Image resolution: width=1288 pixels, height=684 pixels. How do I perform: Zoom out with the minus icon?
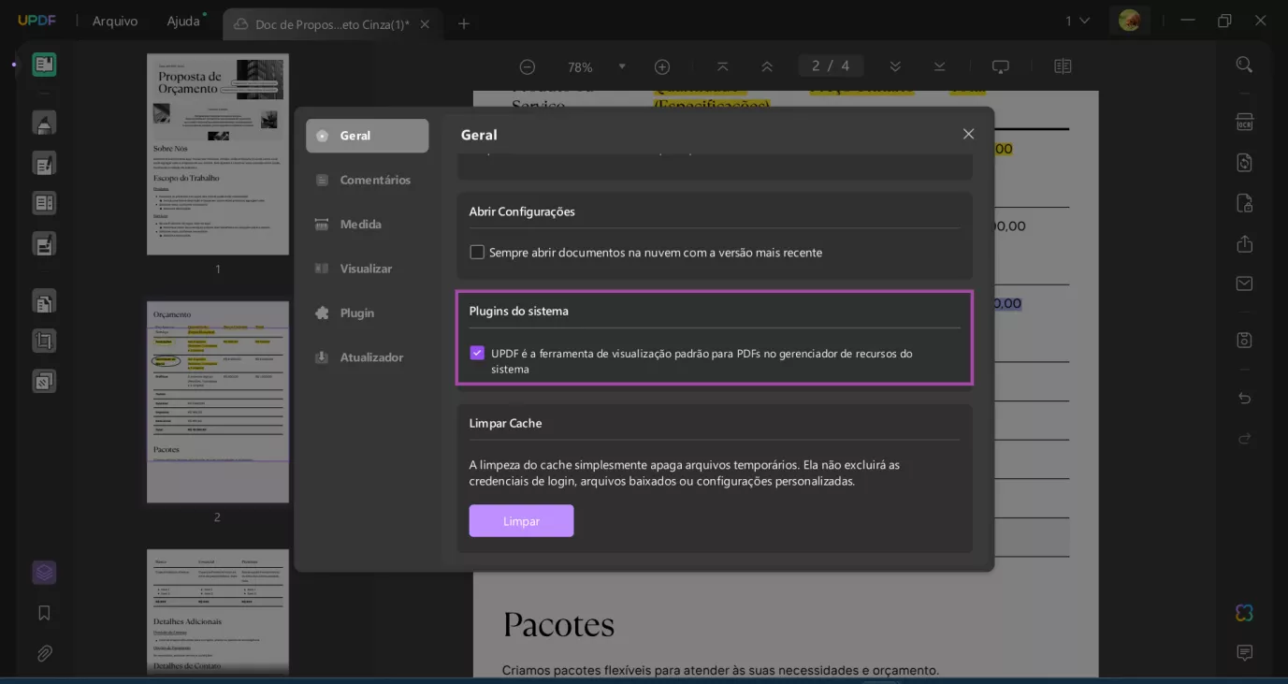pyautogui.click(x=528, y=66)
